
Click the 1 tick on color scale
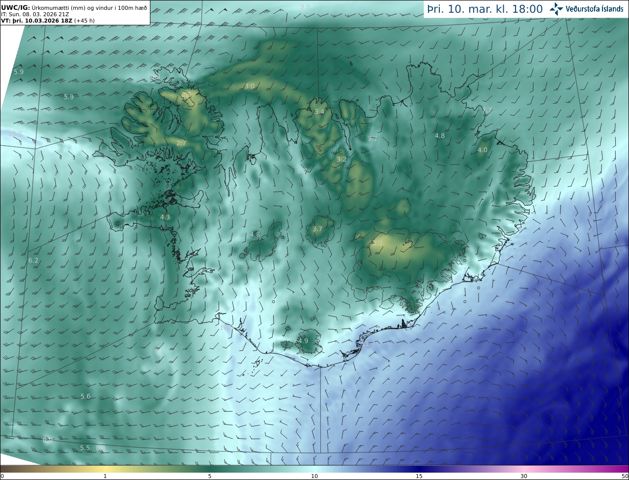point(105,476)
